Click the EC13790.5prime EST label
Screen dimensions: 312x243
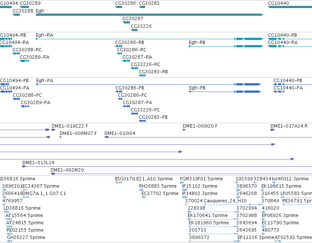[x=280, y=223]
